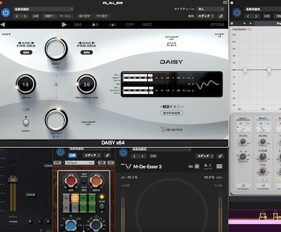Image resolution: width=281 pixels, height=232 pixels.
Task: Click the ペースト button in DAISY window
Action: pos(65,16)
